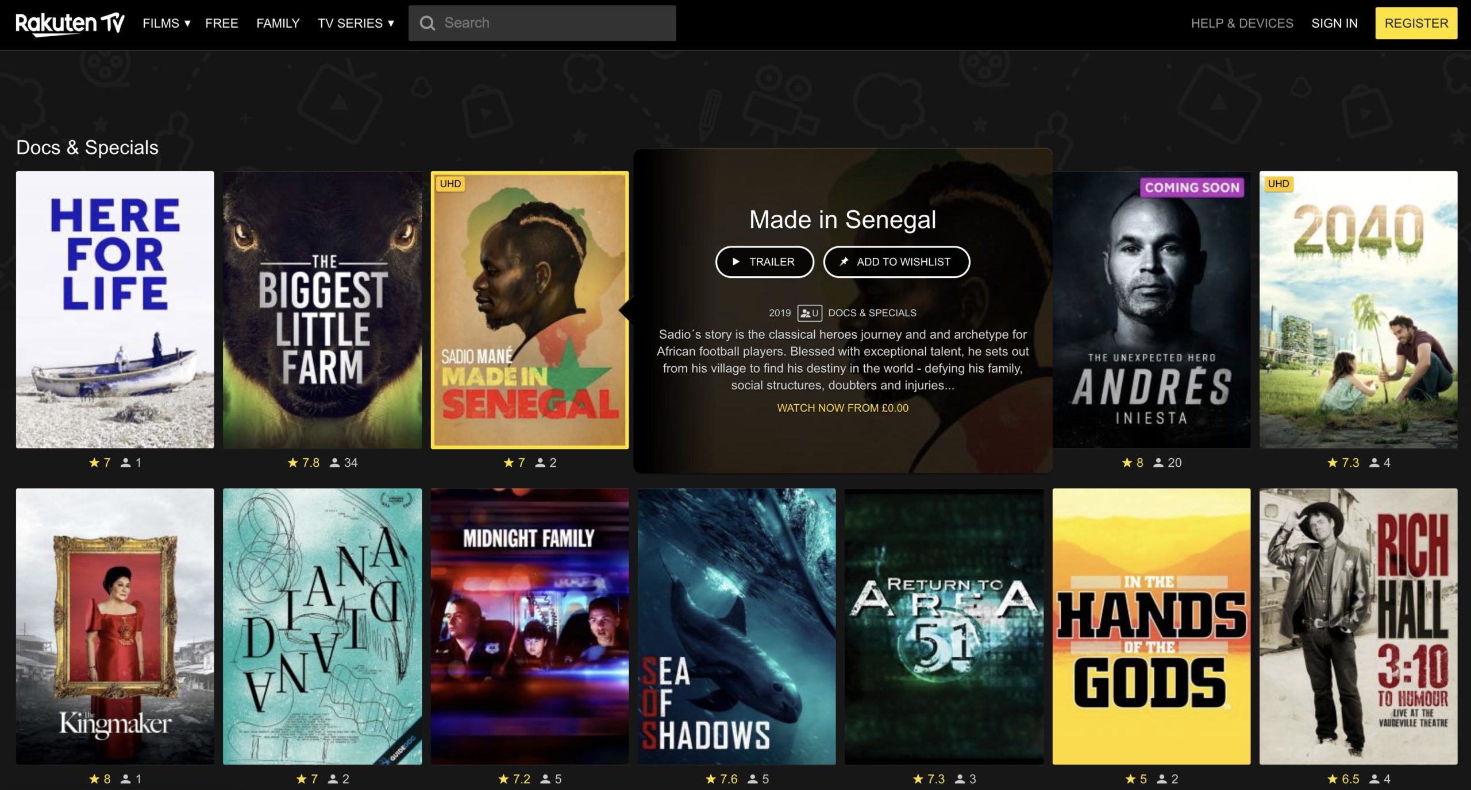Add Made in Senegal to wishlist
This screenshot has height=790, width=1471.
click(x=896, y=262)
